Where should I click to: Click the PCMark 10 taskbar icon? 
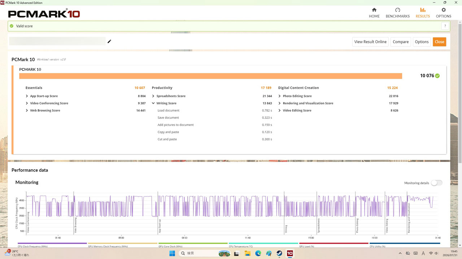click(x=290, y=253)
